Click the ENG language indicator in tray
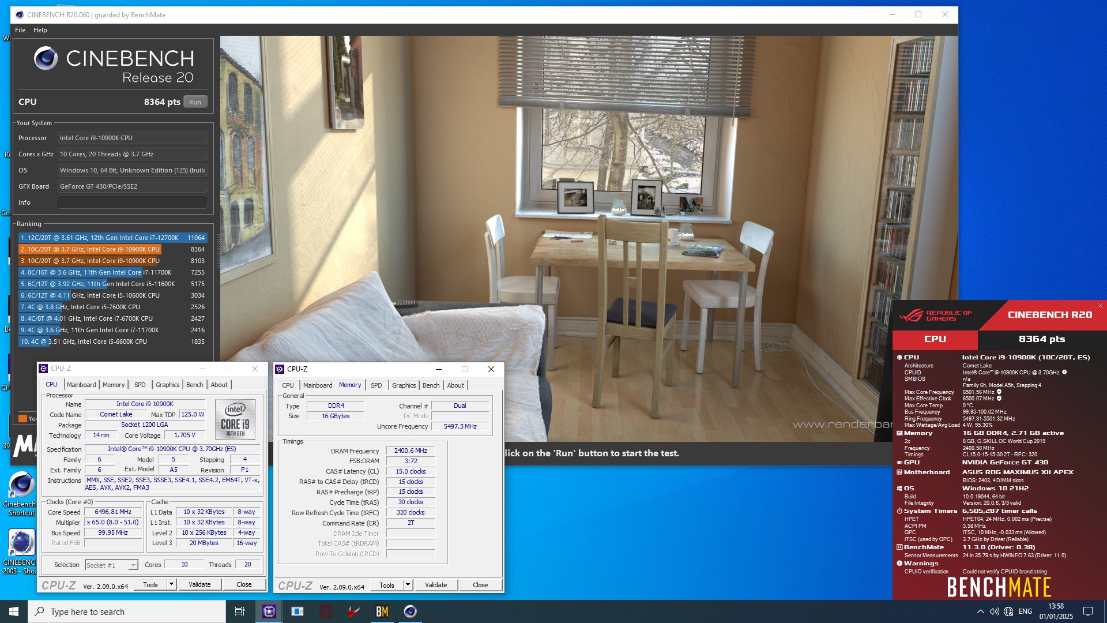This screenshot has height=623, width=1107. click(1025, 611)
